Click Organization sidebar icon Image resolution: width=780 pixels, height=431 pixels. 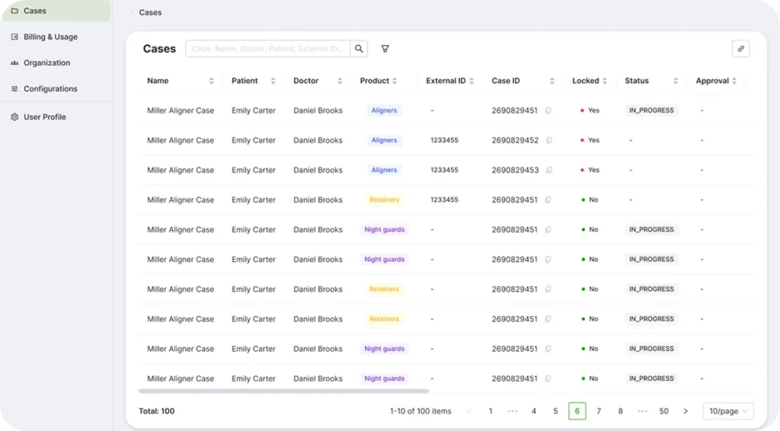(x=14, y=62)
